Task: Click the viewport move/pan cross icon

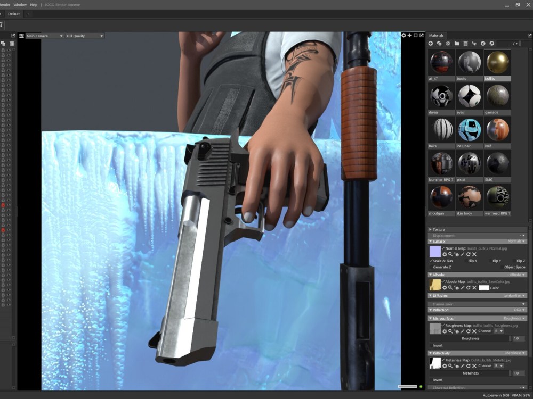Action: 409,35
